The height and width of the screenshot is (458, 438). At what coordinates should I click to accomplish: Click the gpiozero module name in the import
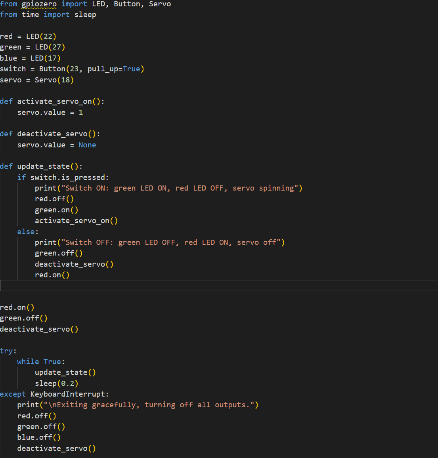pos(39,4)
